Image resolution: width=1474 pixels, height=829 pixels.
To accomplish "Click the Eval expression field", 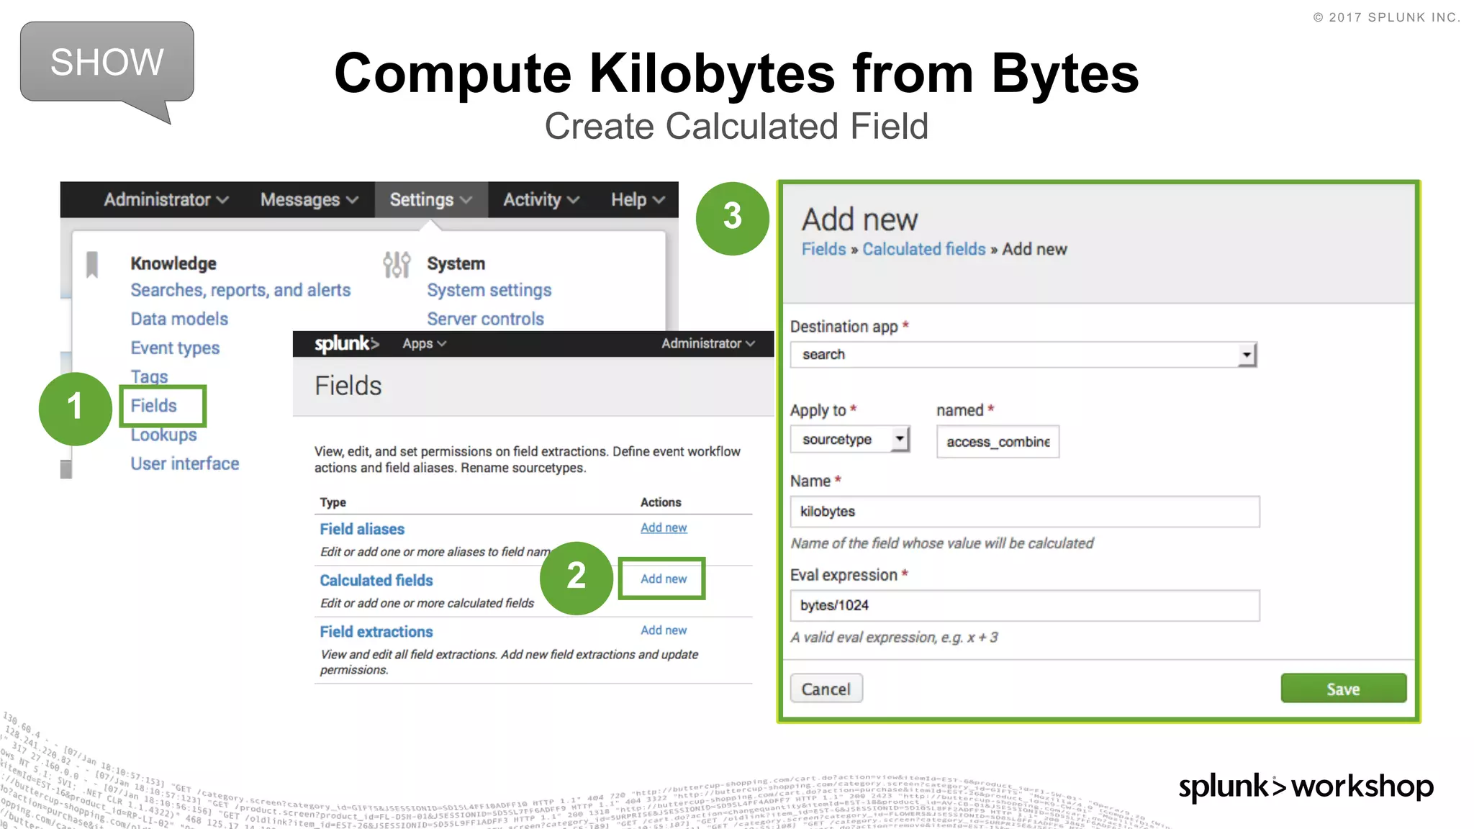I will [1025, 605].
